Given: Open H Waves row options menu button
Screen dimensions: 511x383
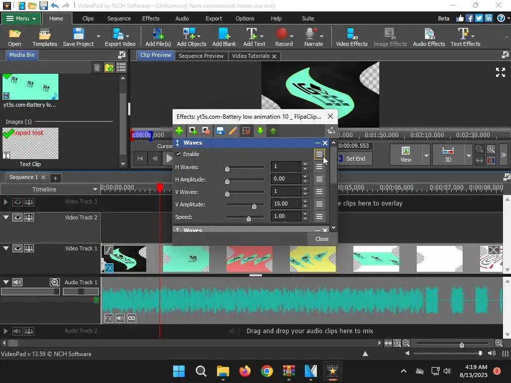Looking at the screenshot, I should pos(319,167).
